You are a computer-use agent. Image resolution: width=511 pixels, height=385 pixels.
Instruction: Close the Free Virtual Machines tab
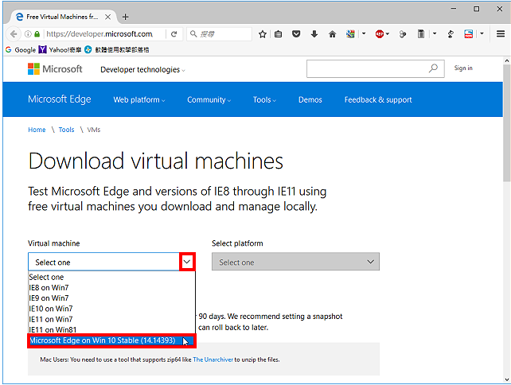107,17
